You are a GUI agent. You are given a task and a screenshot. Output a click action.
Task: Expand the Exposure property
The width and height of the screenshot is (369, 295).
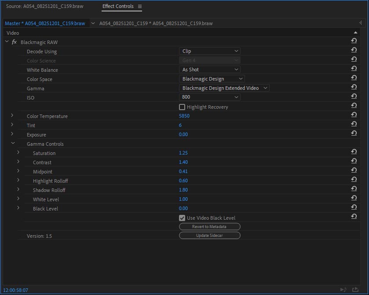(12, 134)
